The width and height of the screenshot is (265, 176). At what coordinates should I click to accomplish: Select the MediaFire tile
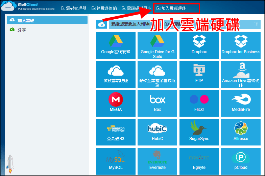[241, 103]
